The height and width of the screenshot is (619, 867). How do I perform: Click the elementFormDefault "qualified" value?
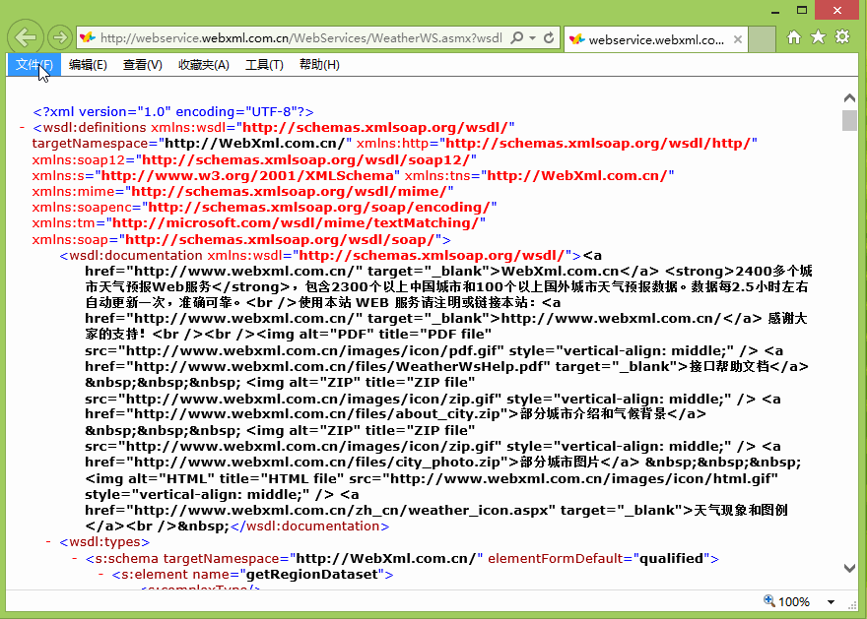[671, 559]
